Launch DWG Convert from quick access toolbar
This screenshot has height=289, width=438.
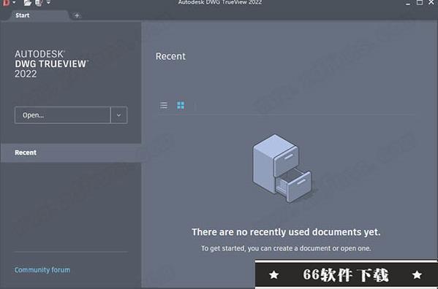pyautogui.click(x=39, y=3)
